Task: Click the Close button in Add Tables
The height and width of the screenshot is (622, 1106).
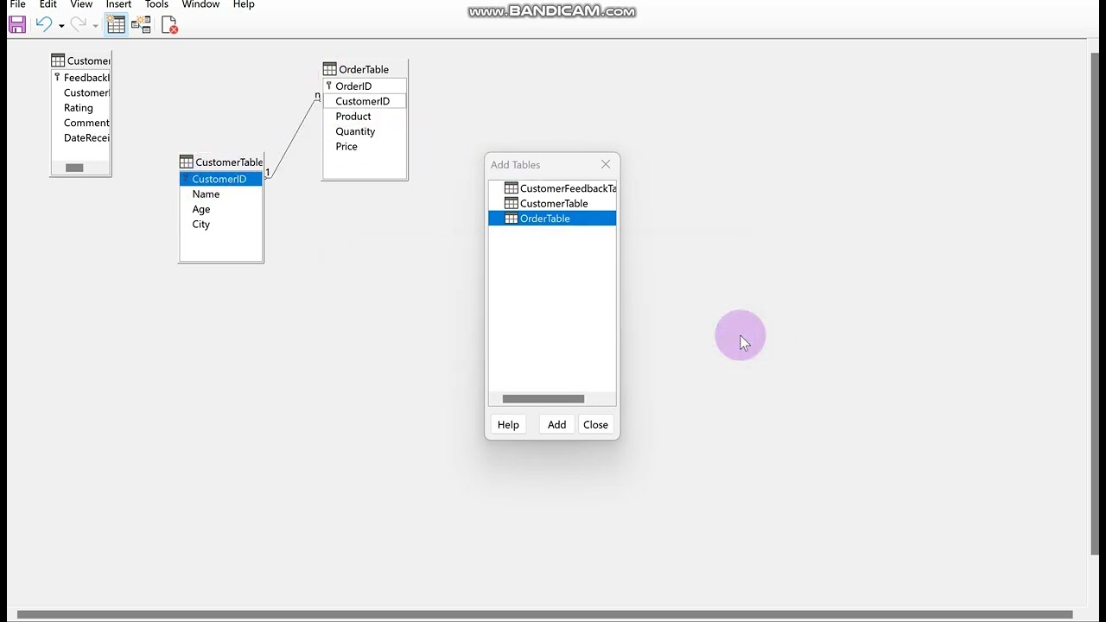Action: [595, 424]
